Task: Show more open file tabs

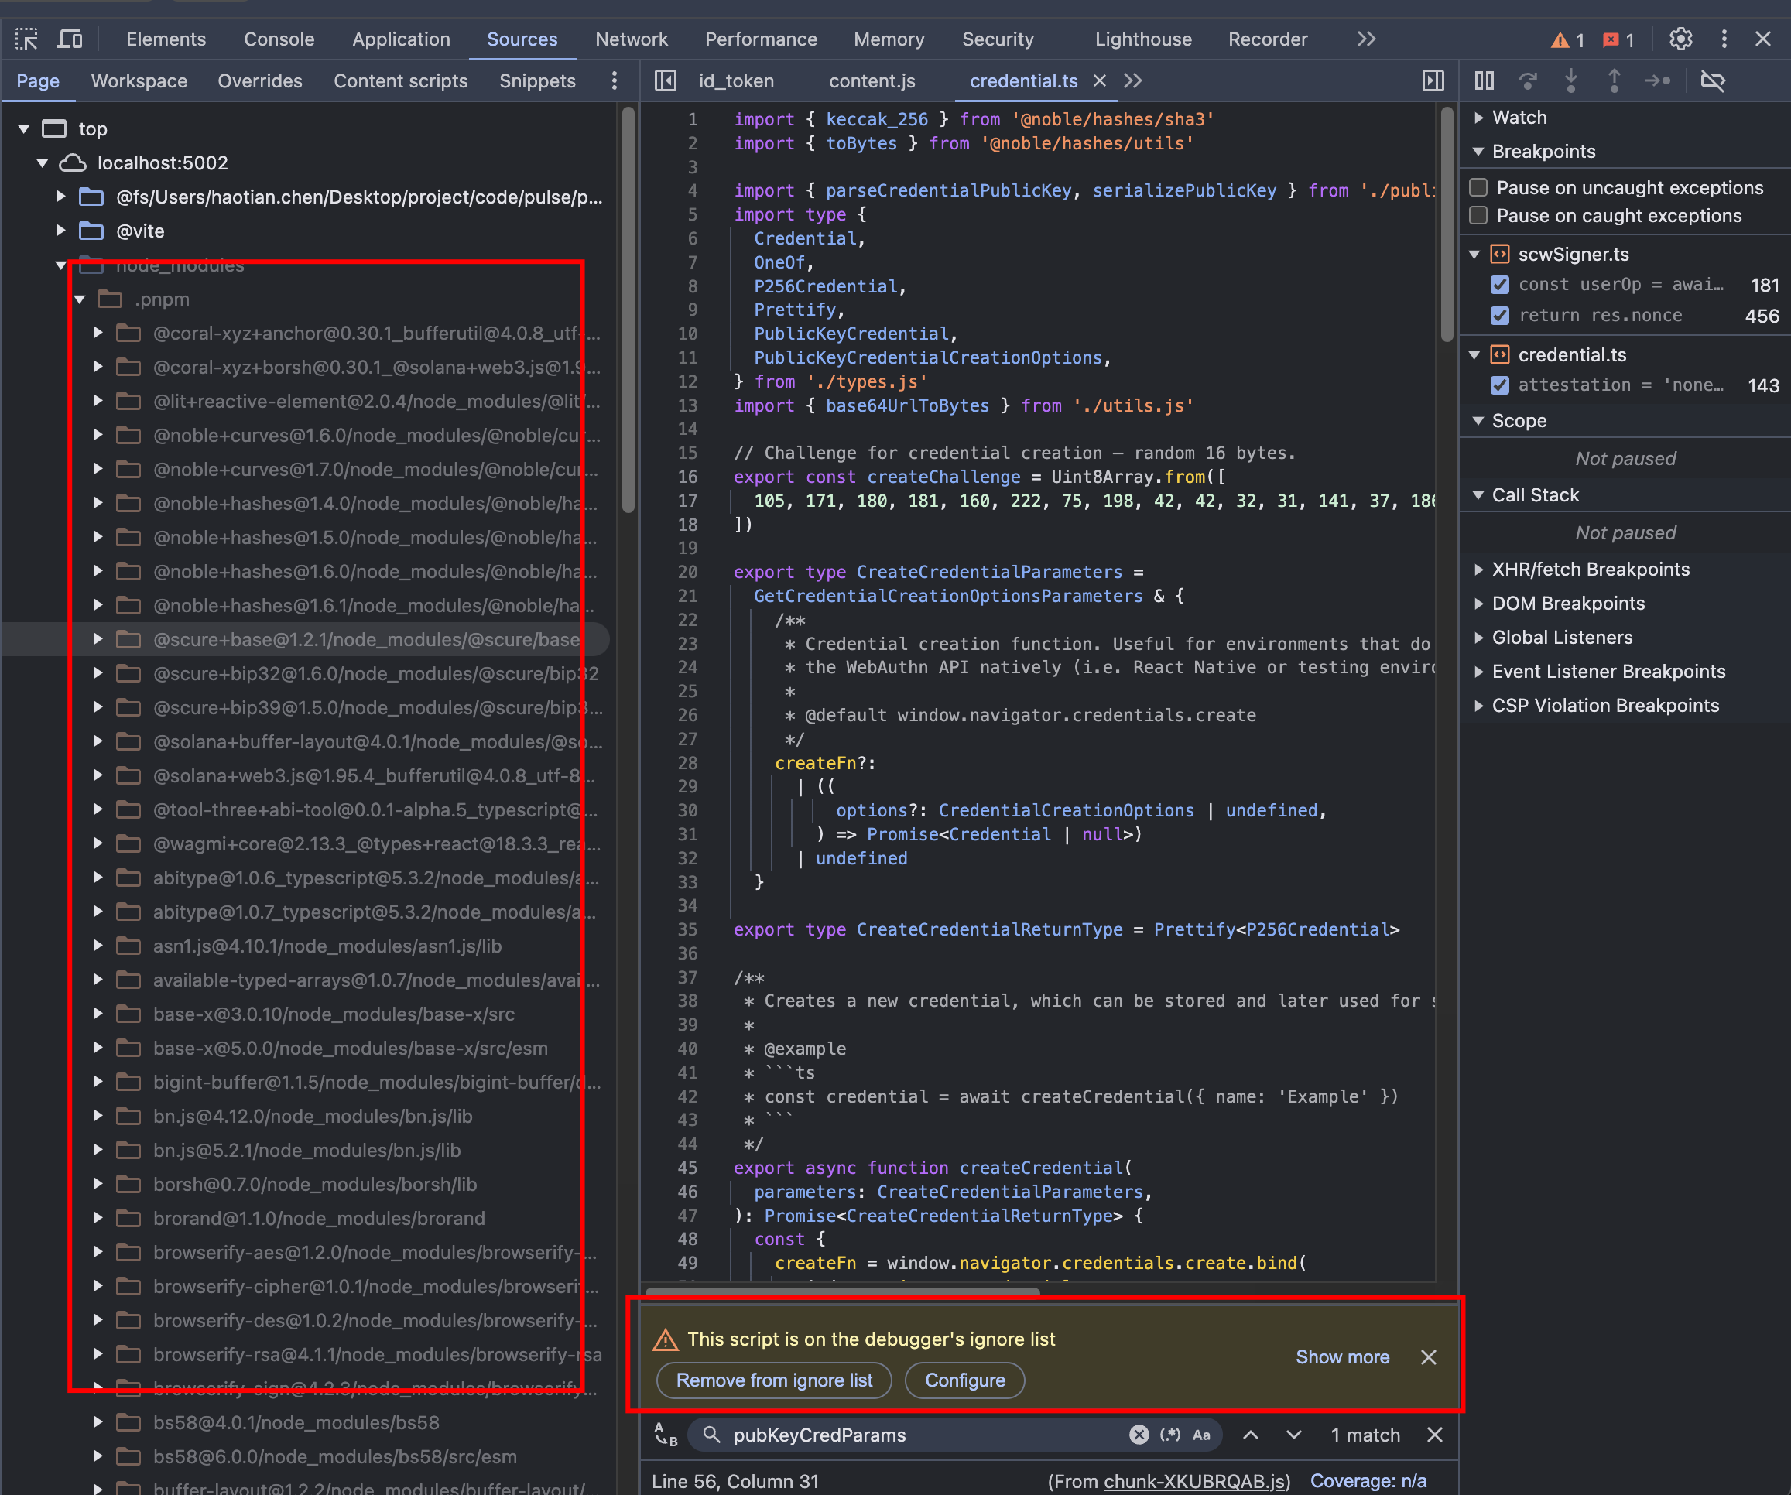Action: pos(1132,81)
